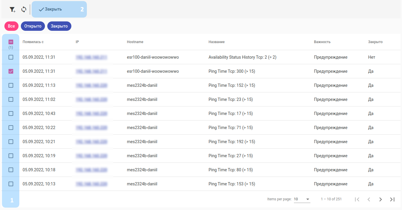Sort by the Hostname column header
Viewport: 402px width, 210px height.
tap(135, 42)
